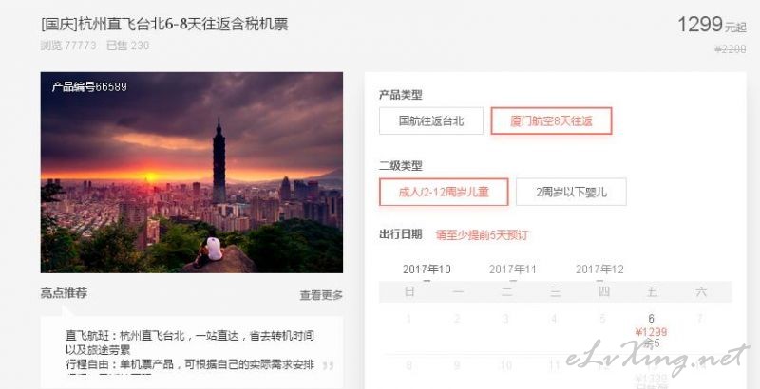Switch calendar to 2017年11 month tab

click(x=513, y=269)
